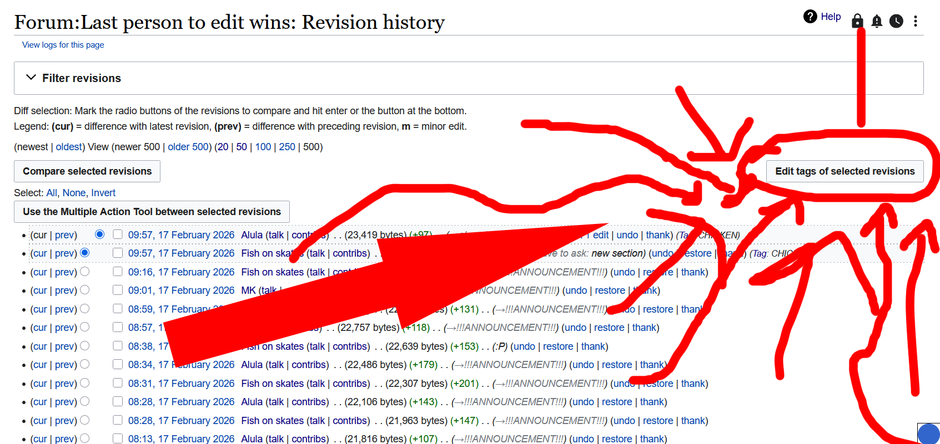Screen dimensions: 940x444
Task: Click thank in the 08:38 row
Action: 593,346
